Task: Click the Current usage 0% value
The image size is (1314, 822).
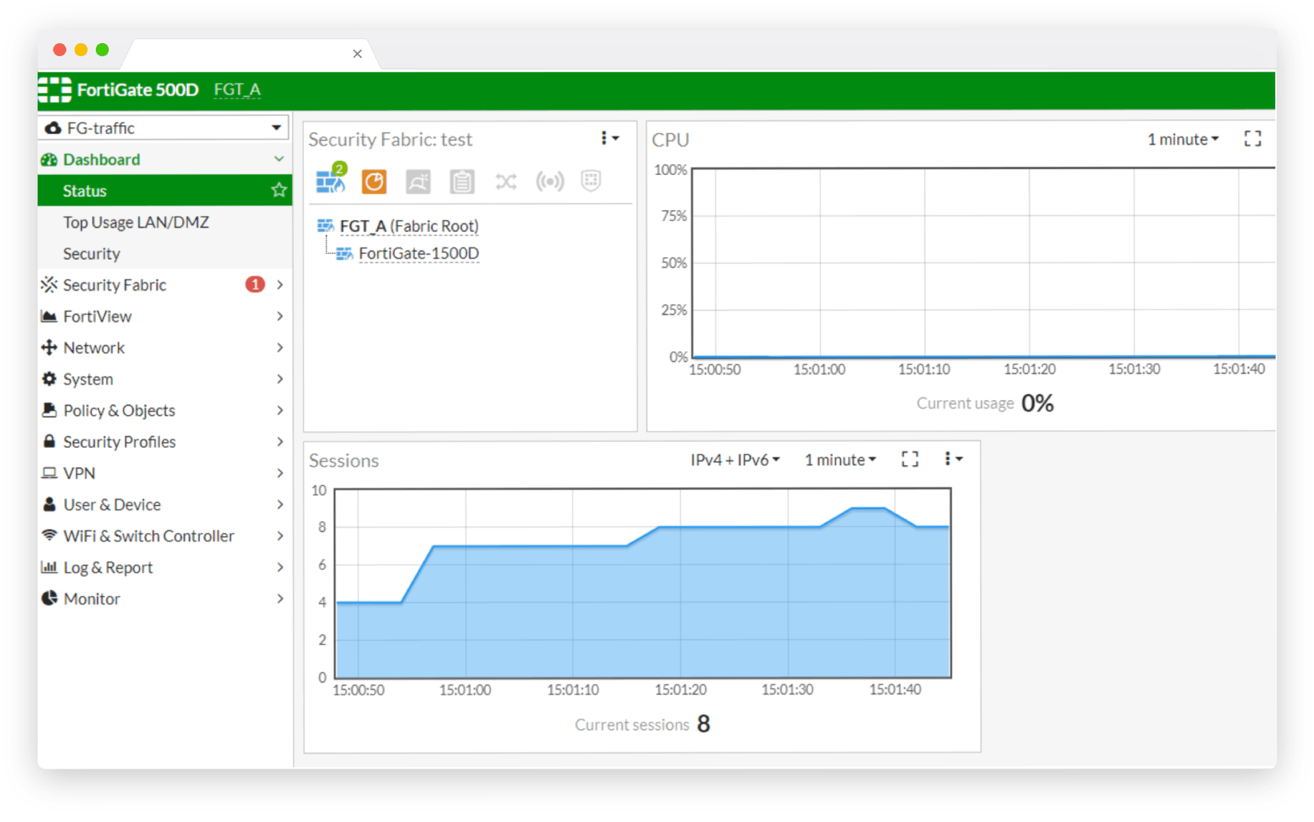Action: point(1037,403)
